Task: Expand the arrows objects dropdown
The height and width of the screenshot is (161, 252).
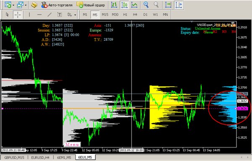Action: 75,15
